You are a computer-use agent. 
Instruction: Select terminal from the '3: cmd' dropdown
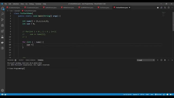[146, 60]
